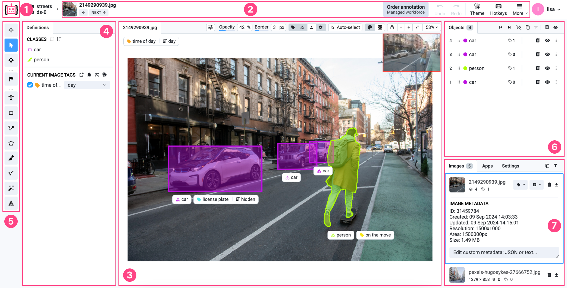Click the Undo icon in the top bar
The image size is (567, 288).
pyautogui.click(x=439, y=8)
